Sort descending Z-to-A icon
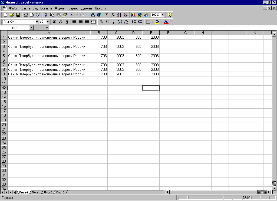Screen dimensions: 277x201 (126, 15)
